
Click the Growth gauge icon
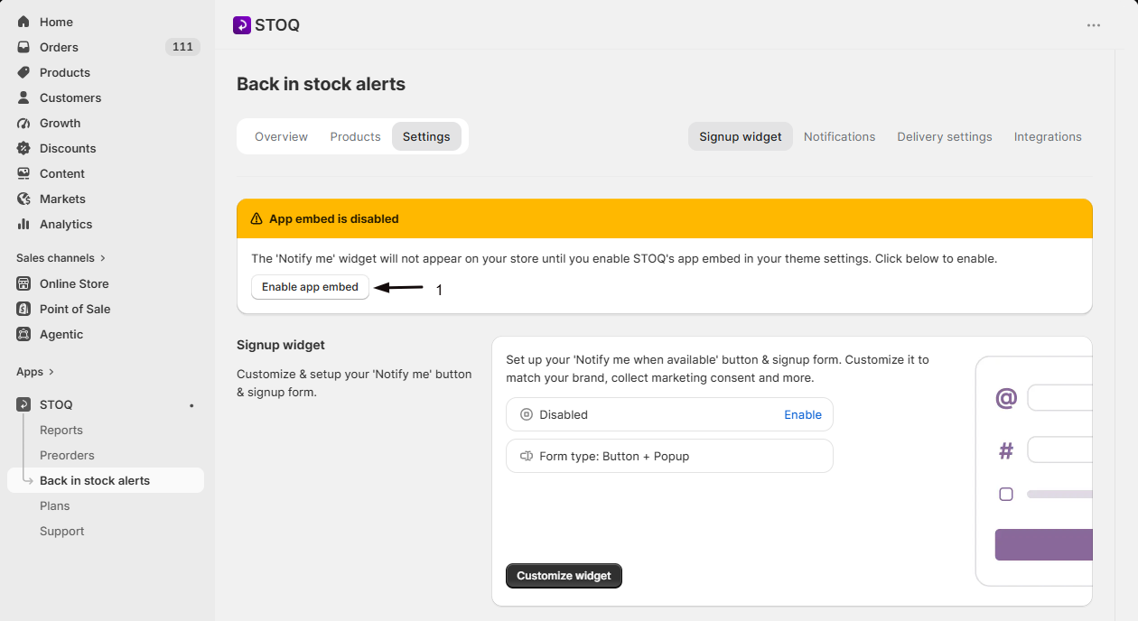pos(23,123)
